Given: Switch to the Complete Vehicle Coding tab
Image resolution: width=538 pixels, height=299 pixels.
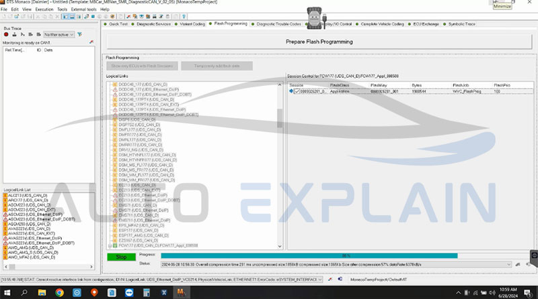Looking at the screenshot, I should pyautogui.click(x=380, y=24).
